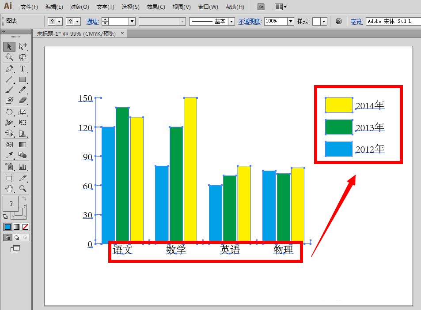Viewport: 421px width, 310px height.
Task: Apply solid Color mode button
Action: (x=8, y=227)
